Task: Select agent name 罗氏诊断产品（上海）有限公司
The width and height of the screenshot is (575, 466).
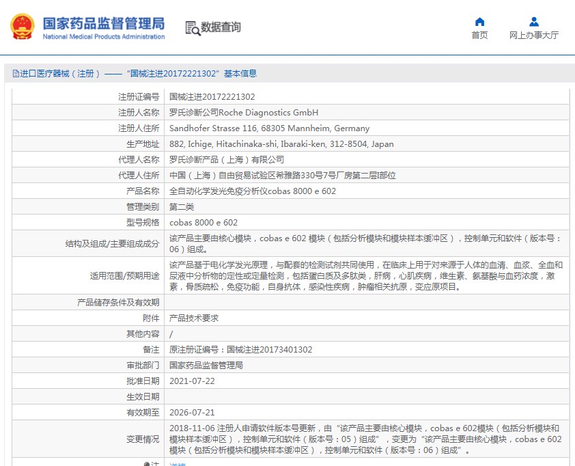Action: (x=227, y=160)
